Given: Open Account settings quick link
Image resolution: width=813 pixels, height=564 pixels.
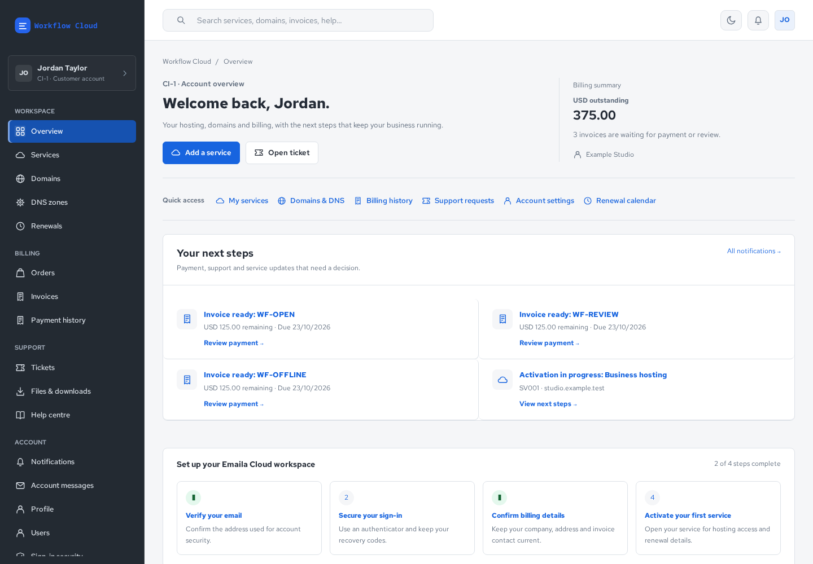Looking at the screenshot, I should pyautogui.click(x=539, y=201).
